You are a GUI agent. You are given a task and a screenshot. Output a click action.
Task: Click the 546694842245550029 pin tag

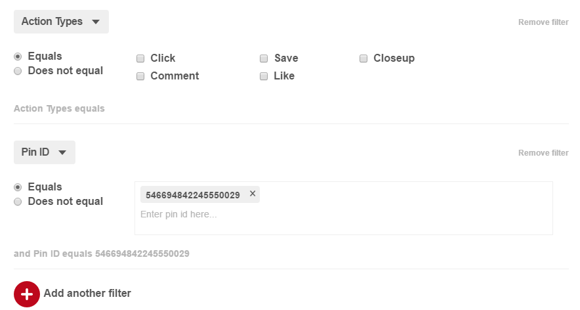pyautogui.click(x=193, y=195)
